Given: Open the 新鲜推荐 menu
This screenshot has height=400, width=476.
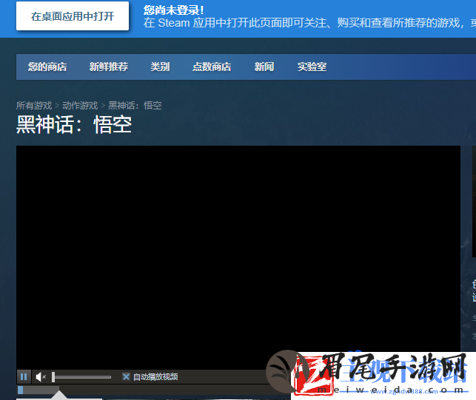Looking at the screenshot, I should 109,67.
